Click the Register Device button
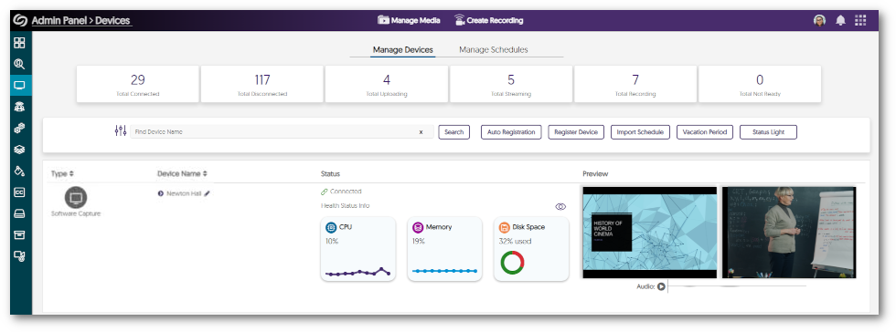 click(576, 131)
